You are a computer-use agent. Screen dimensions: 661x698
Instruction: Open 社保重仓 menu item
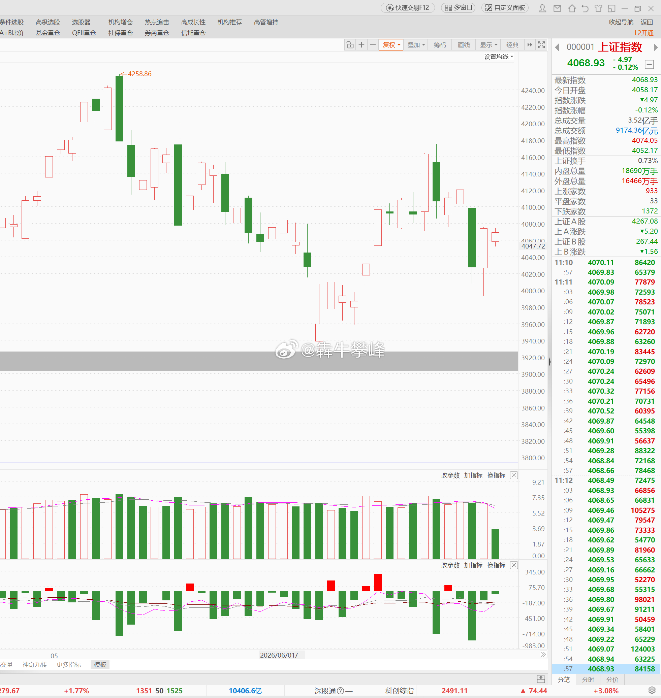(121, 33)
